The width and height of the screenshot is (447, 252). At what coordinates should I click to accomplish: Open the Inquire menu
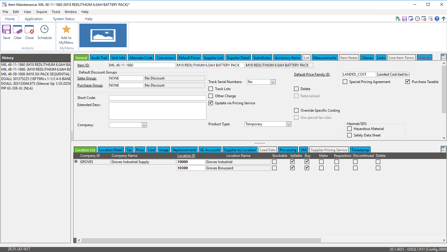click(42, 12)
